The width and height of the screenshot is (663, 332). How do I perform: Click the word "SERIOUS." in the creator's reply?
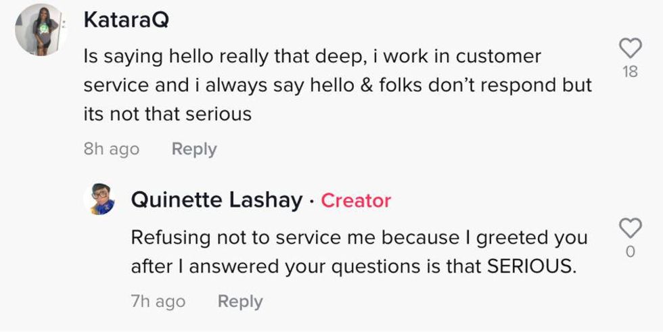pos(532,266)
